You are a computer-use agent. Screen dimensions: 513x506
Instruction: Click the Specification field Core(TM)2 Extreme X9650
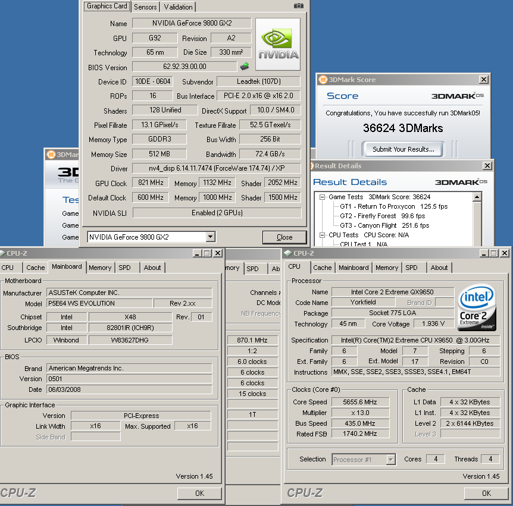(x=415, y=340)
